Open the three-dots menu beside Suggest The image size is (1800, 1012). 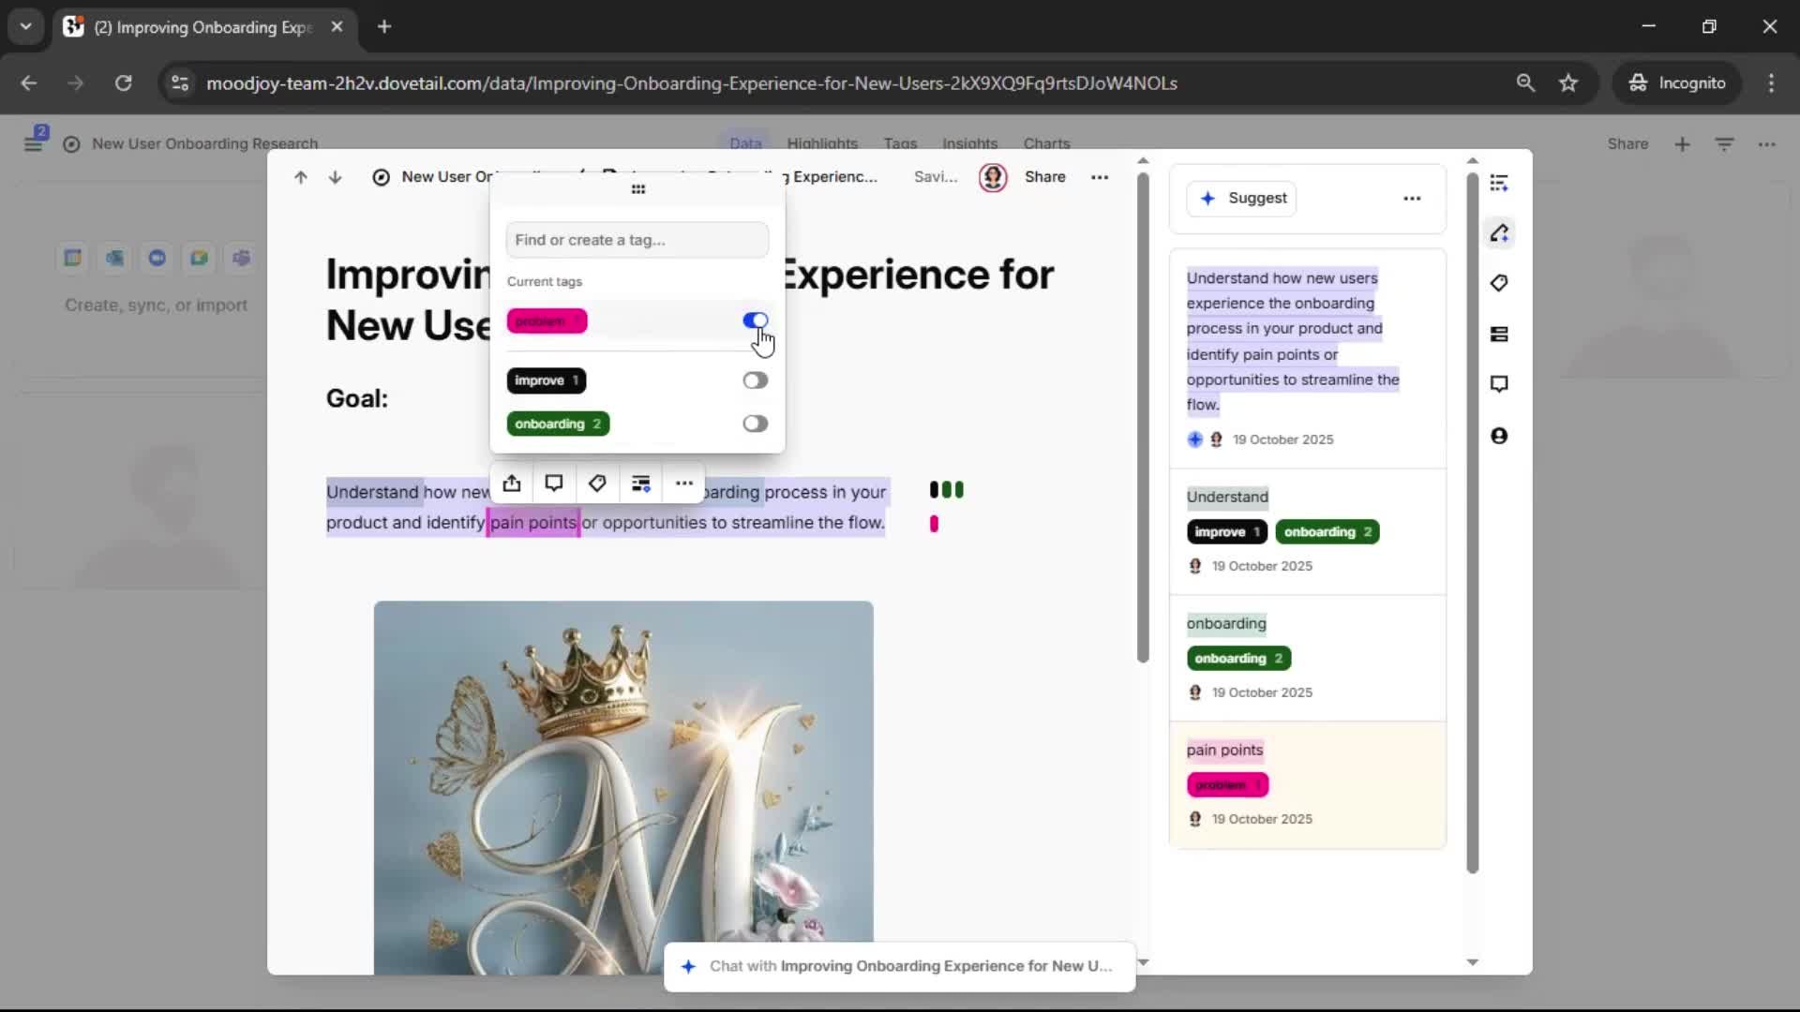coord(1412,199)
